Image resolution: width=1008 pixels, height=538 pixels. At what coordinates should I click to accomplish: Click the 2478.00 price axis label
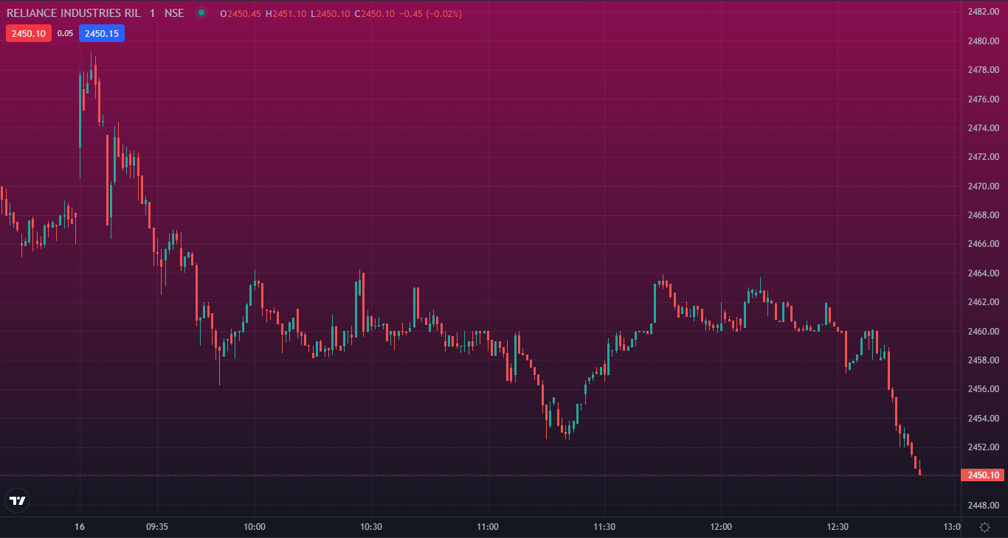(983, 70)
